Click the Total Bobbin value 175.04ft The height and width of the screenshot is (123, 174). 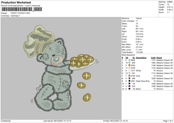pos(139,52)
